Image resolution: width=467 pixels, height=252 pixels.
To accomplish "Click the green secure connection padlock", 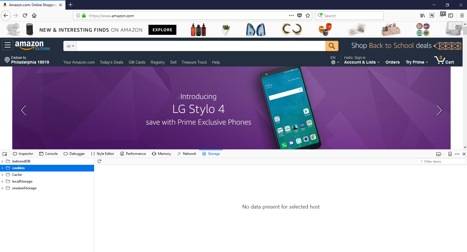I will (x=84, y=15).
